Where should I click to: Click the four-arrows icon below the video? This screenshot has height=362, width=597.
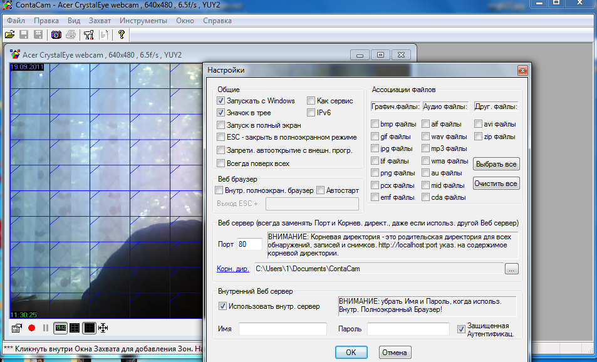104,328
